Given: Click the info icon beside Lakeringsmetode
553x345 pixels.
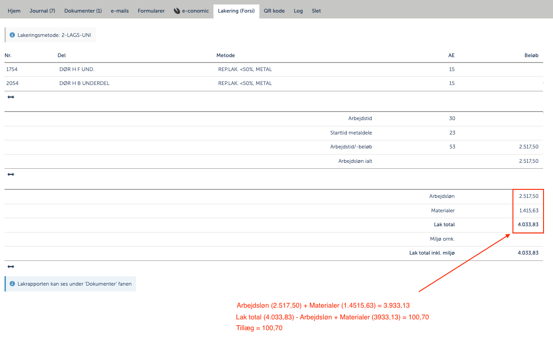Looking at the screenshot, I should 12,35.
